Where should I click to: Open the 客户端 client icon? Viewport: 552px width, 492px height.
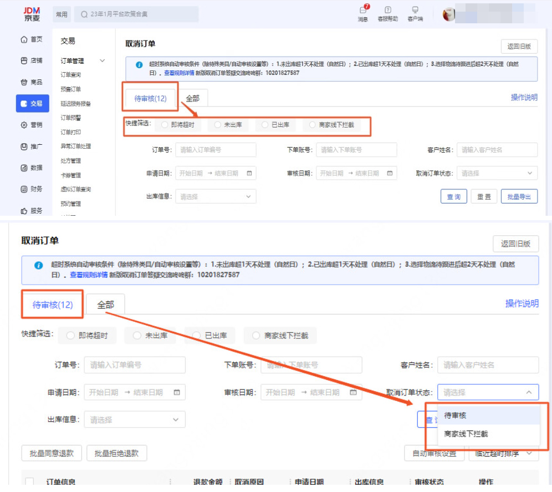(415, 13)
